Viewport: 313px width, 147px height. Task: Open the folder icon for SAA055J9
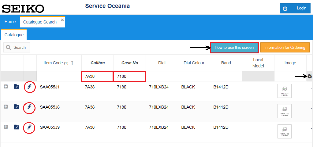(17, 127)
